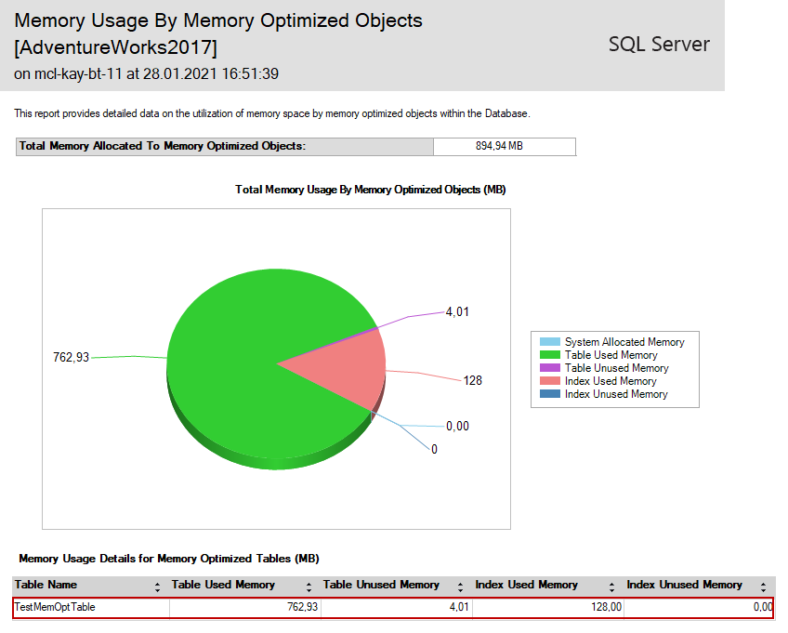Sort by Table Used Memory arrows
The image size is (788, 633).
pyautogui.click(x=309, y=587)
